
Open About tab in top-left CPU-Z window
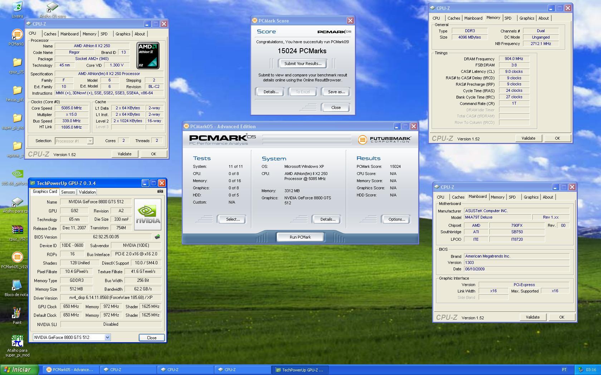[140, 34]
